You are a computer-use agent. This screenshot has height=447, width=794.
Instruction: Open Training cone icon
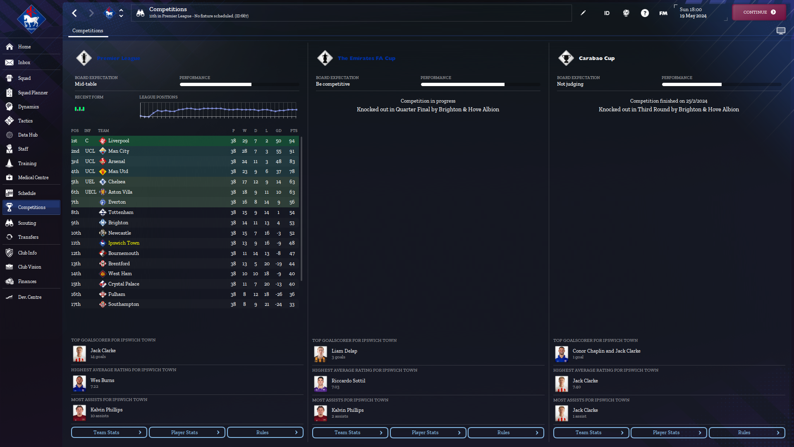click(x=10, y=163)
